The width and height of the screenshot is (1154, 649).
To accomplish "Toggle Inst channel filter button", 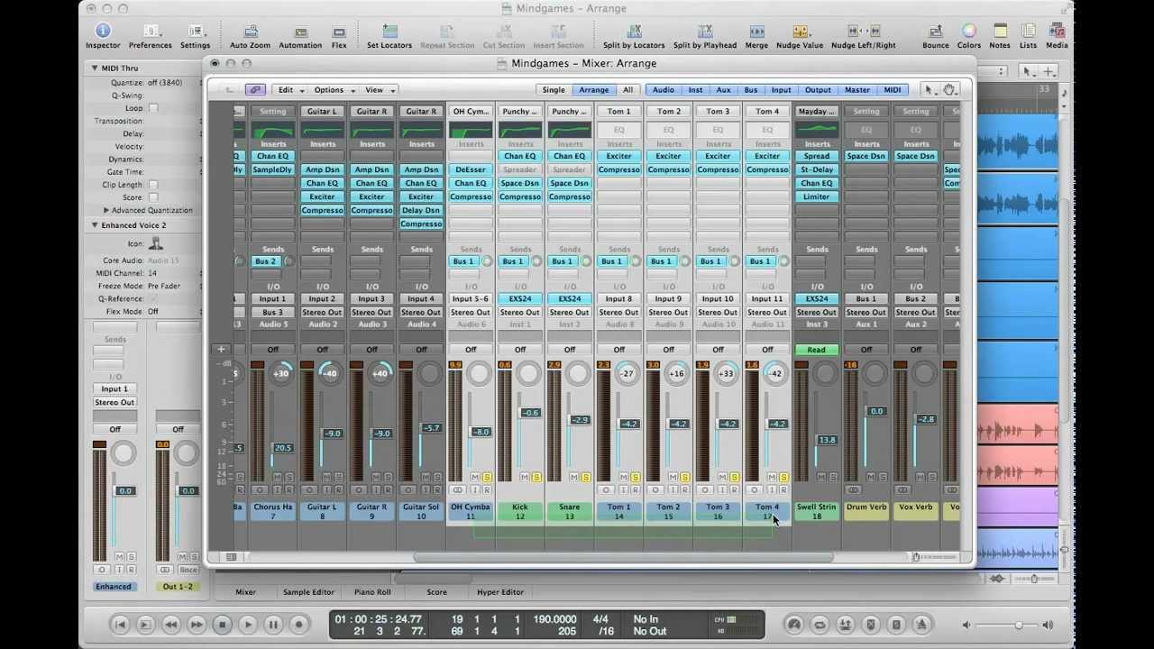I will 695,90.
